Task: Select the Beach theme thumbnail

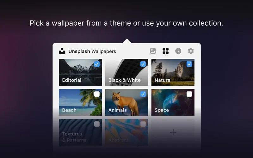Action: 80,102
